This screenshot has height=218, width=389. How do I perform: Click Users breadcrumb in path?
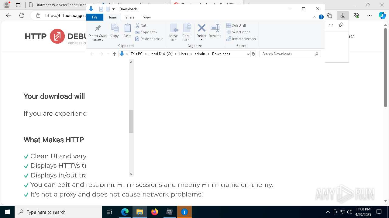pos(184,54)
